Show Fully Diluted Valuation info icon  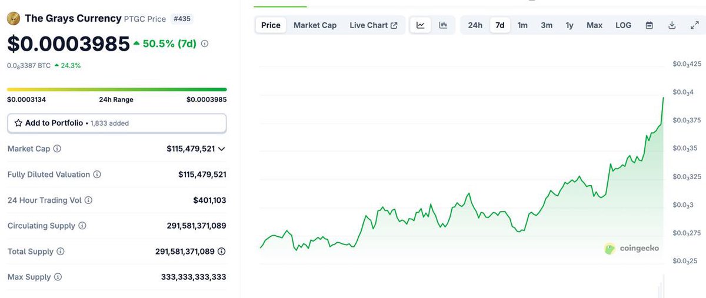tap(97, 175)
